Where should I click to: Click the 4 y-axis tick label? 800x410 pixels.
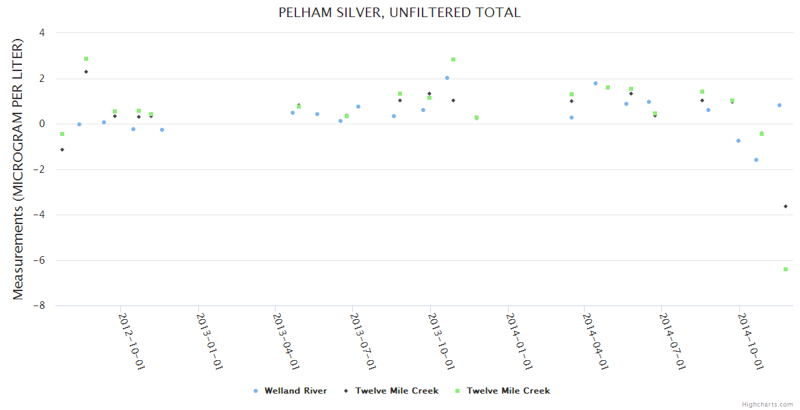[x=42, y=33]
